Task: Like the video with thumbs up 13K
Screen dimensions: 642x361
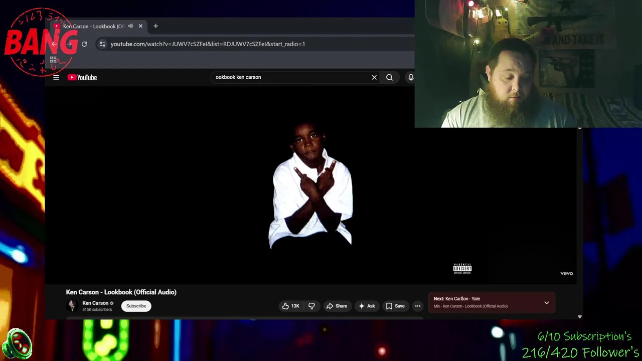Action: pyautogui.click(x=290, y=306)
